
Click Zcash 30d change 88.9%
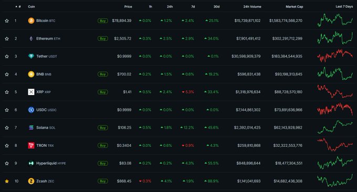coord(211,181)
